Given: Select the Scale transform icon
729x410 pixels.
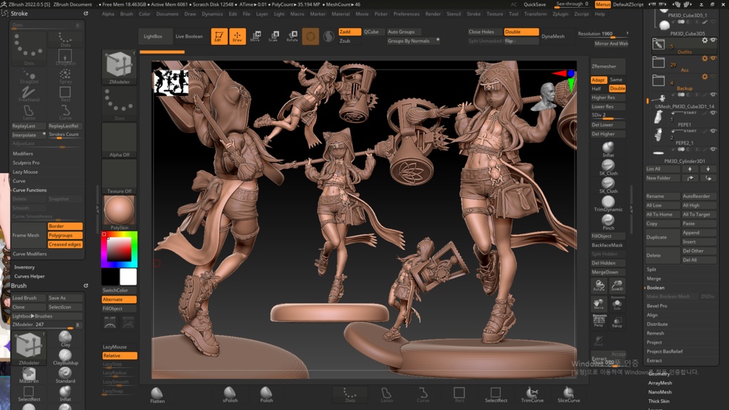Looking at the screenshot, I should tap(273, 36).
